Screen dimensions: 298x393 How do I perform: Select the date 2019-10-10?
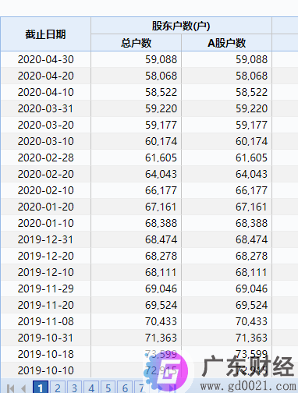point(46,370)
